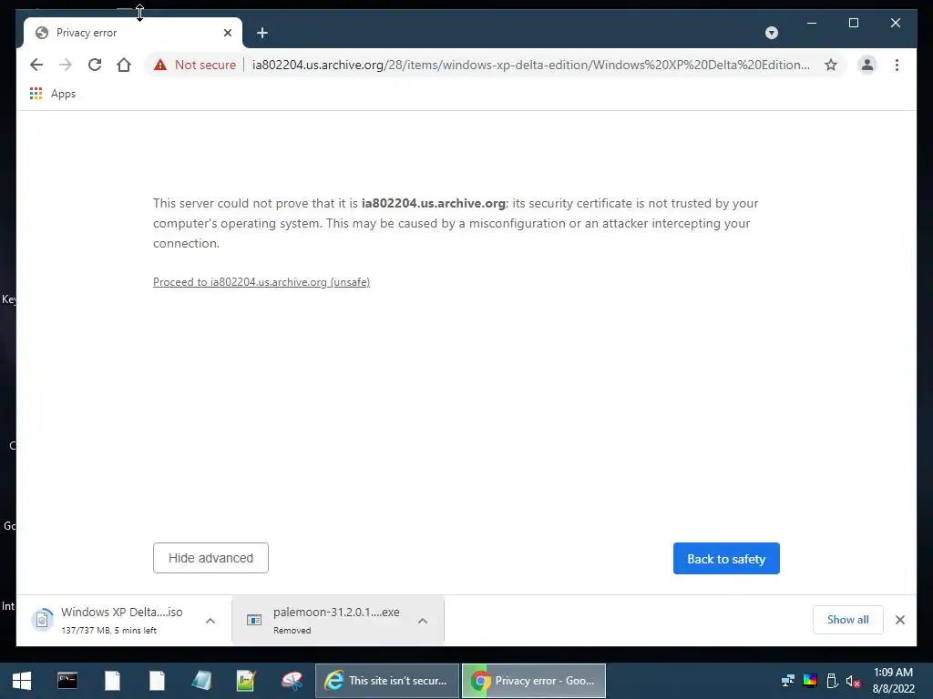Open the first blank document taskbar icon
The width and height of the screenshot is (933, 699).
(112, 681)
